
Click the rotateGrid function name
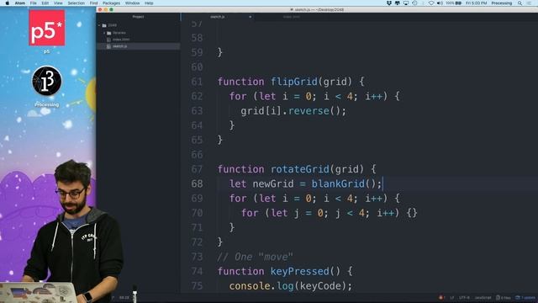click(300, 169)
